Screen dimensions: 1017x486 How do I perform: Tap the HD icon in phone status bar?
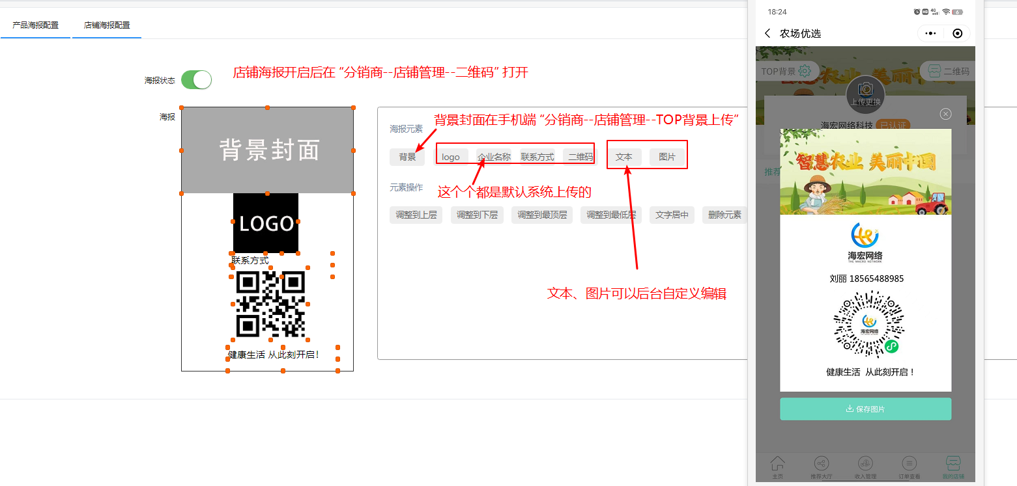[x=925, y=12]
